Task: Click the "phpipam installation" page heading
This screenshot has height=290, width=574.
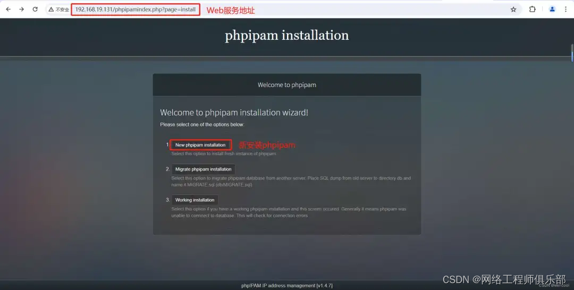Action: (286, 35)
